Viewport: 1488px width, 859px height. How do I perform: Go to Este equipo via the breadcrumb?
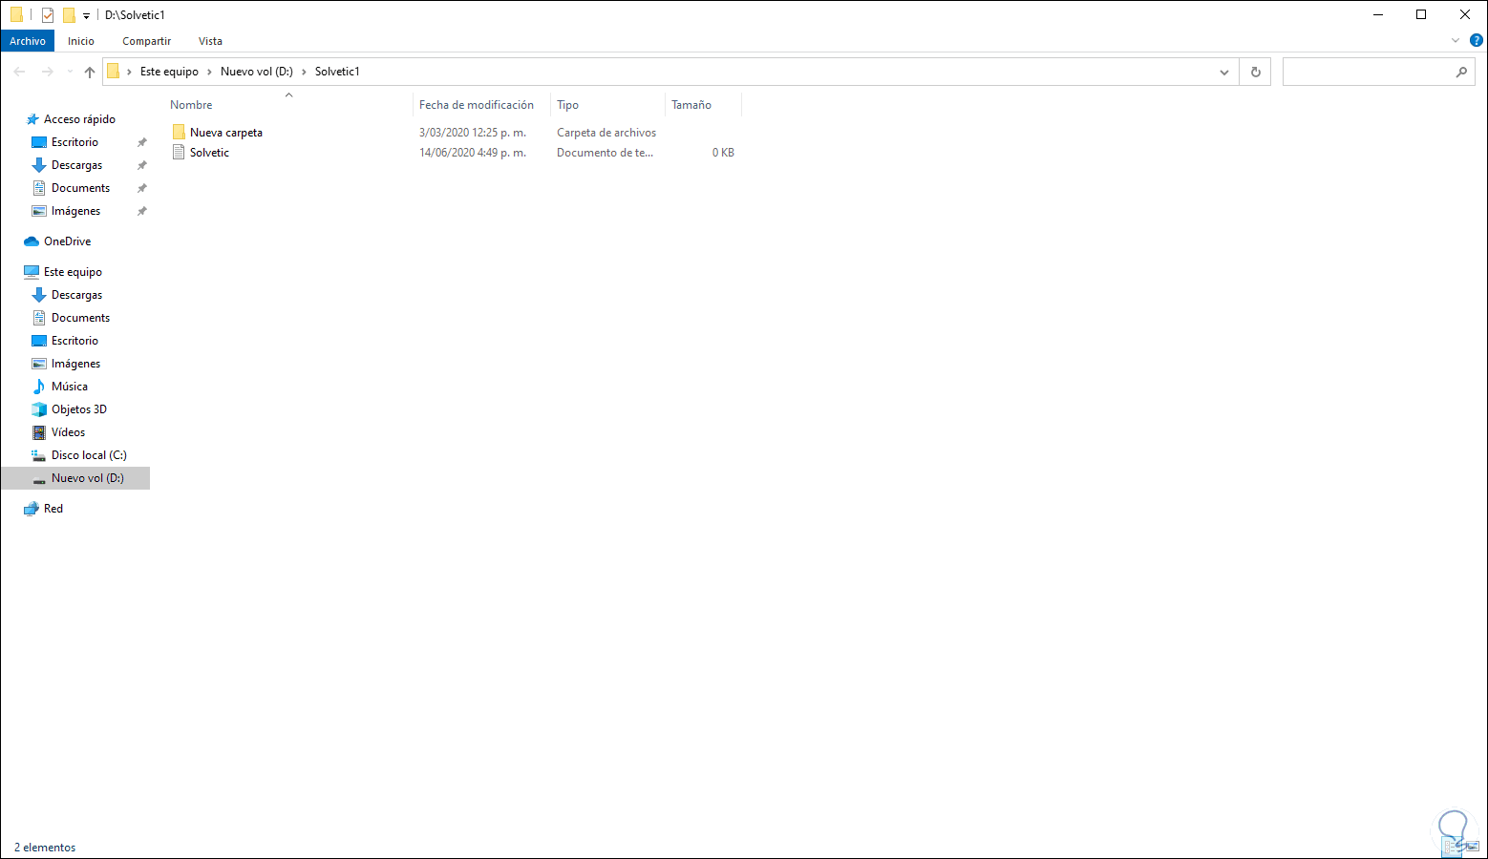coord(169,71)
